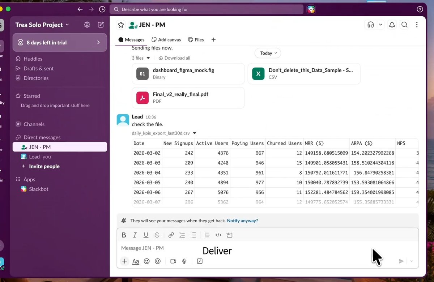Open huddle options dropdown arrow

[x=380, y=25]
